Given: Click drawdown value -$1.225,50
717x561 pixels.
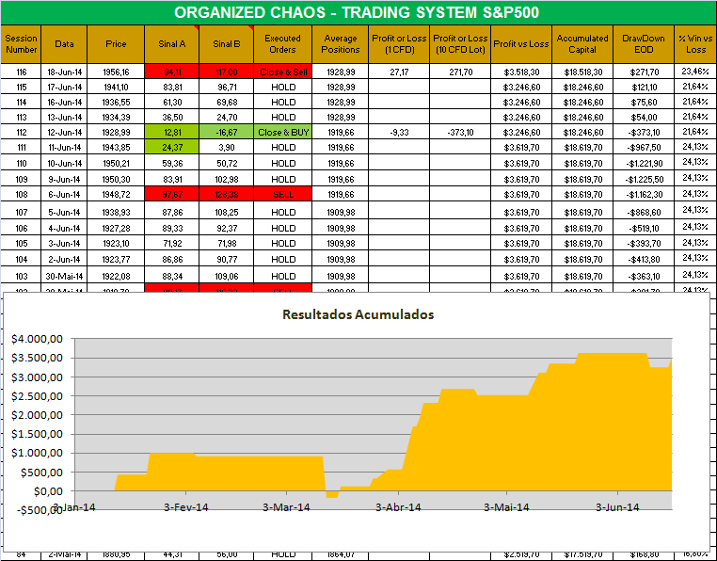Looking at the screenshot, I should pyautogui.click(x=644, y=180).
